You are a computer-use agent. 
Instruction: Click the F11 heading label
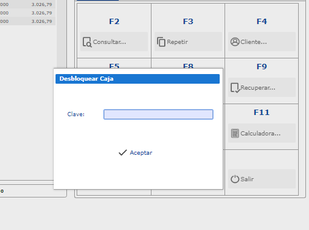pos(261,112)
